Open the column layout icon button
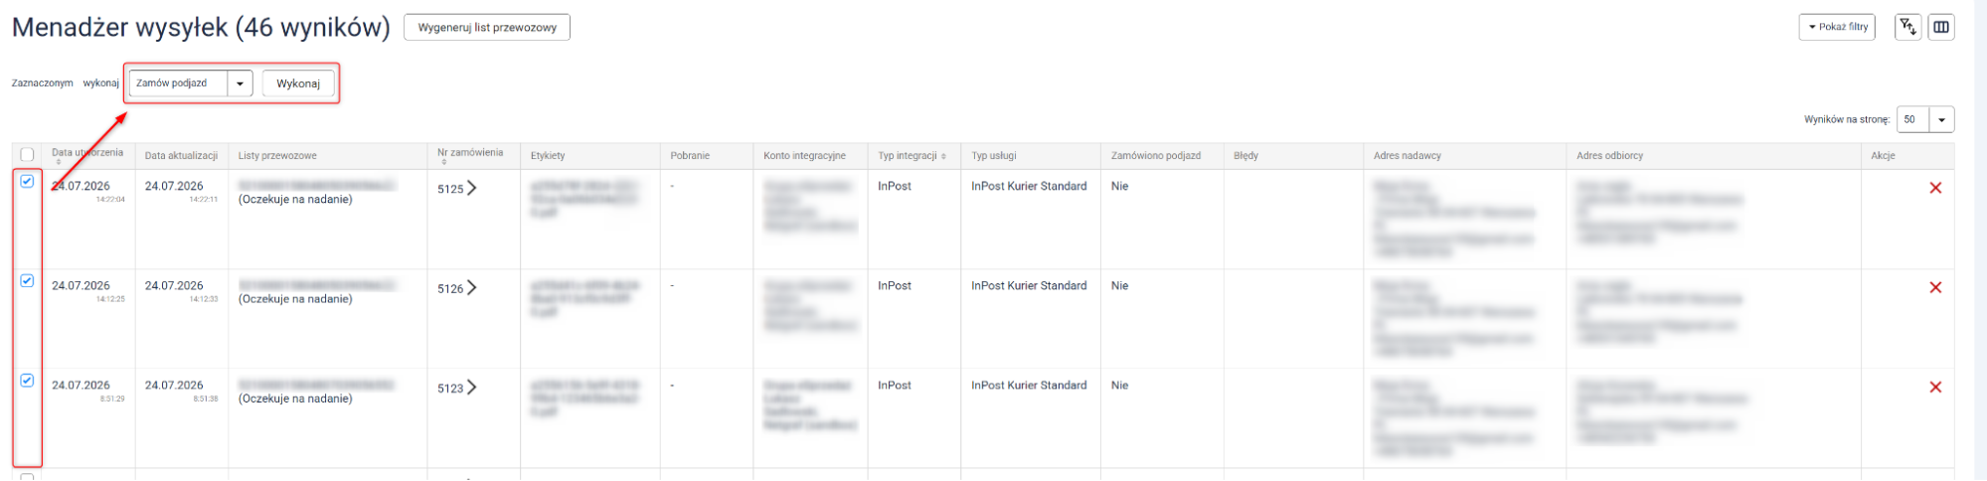This screenshot has width=1987, height=481. (x=1941, y=28)
